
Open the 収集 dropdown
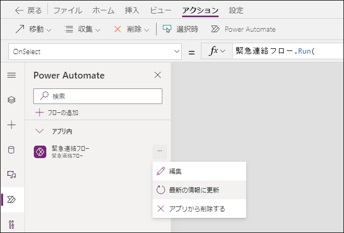click(82, 29)
